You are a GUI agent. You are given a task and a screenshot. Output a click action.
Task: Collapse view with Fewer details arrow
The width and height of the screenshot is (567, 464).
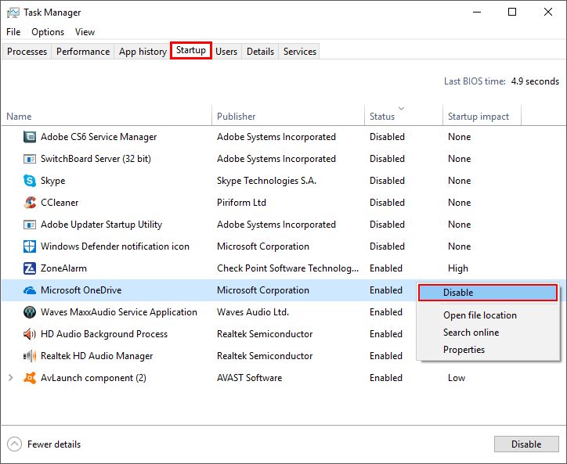click(x=14, y=444)
